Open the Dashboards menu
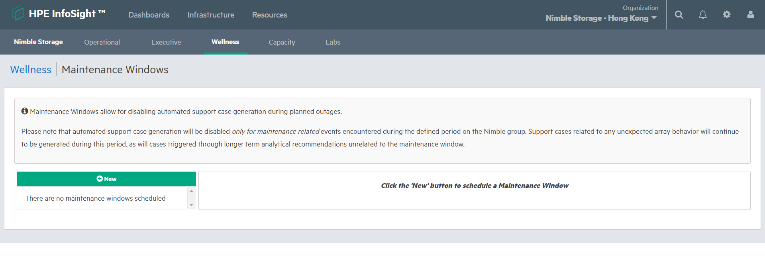Image resolution: width=765 pixels, height=258 pixels. [x=149, y=15]
